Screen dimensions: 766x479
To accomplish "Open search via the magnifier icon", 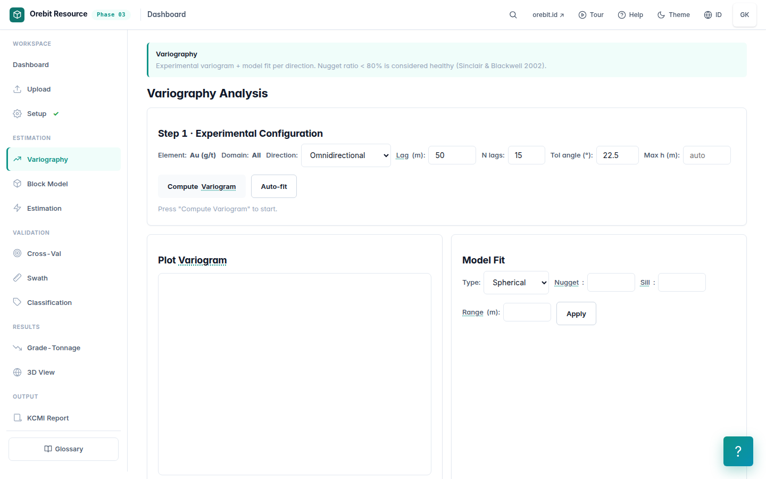I will coord(513,15).
